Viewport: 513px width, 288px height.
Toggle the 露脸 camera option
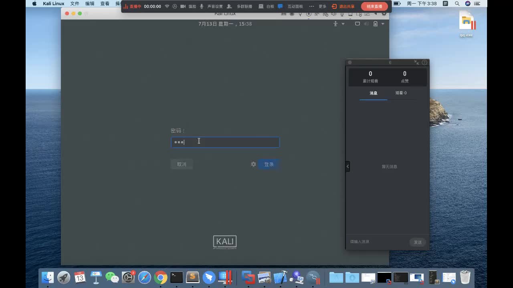tap(188, 6)
